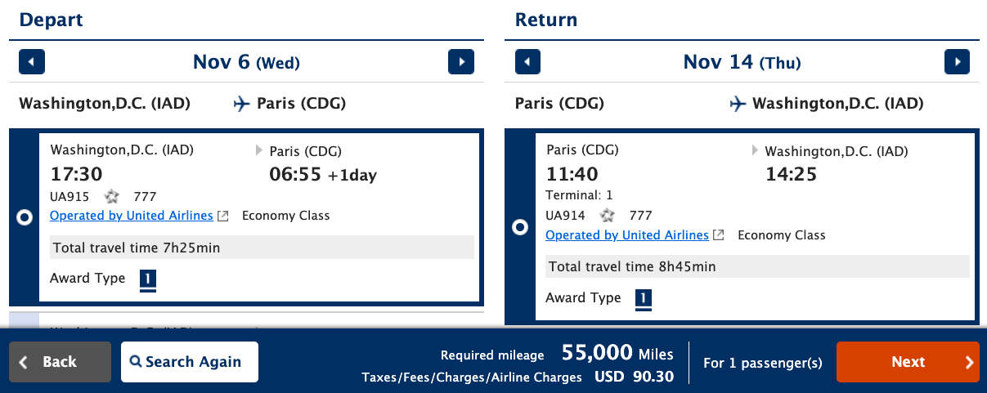Select the UA915 departure flight radio button
Viewport: 987px width, 393px height.
click(25, 217)
